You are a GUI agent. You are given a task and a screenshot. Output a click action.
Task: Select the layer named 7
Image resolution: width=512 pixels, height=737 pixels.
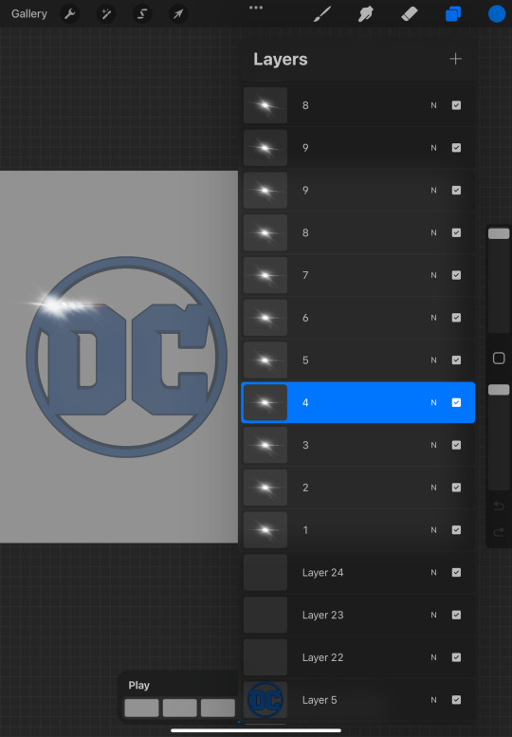(x=358, y=275)
